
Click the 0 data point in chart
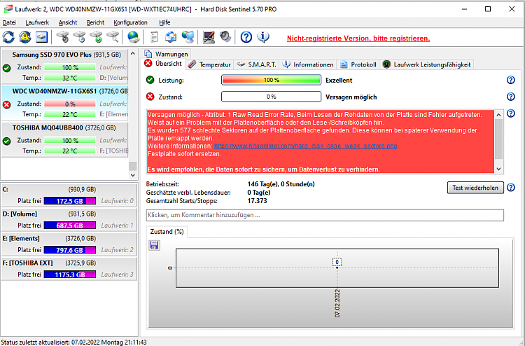tap(337, 268)
